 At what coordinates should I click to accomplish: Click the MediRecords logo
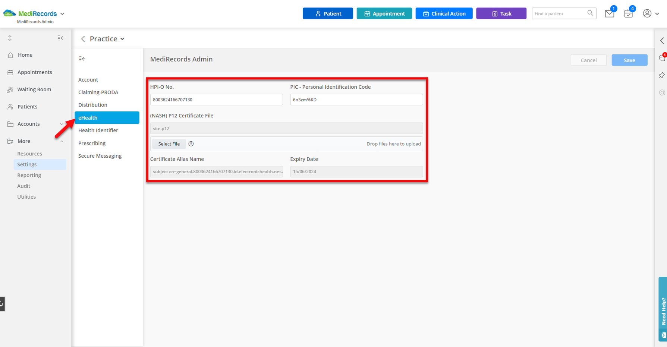click(x=30, y=13)
